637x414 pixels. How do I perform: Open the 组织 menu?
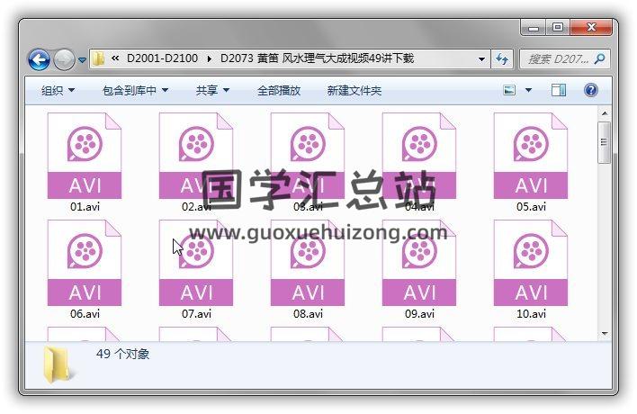(x=58, y=90)
